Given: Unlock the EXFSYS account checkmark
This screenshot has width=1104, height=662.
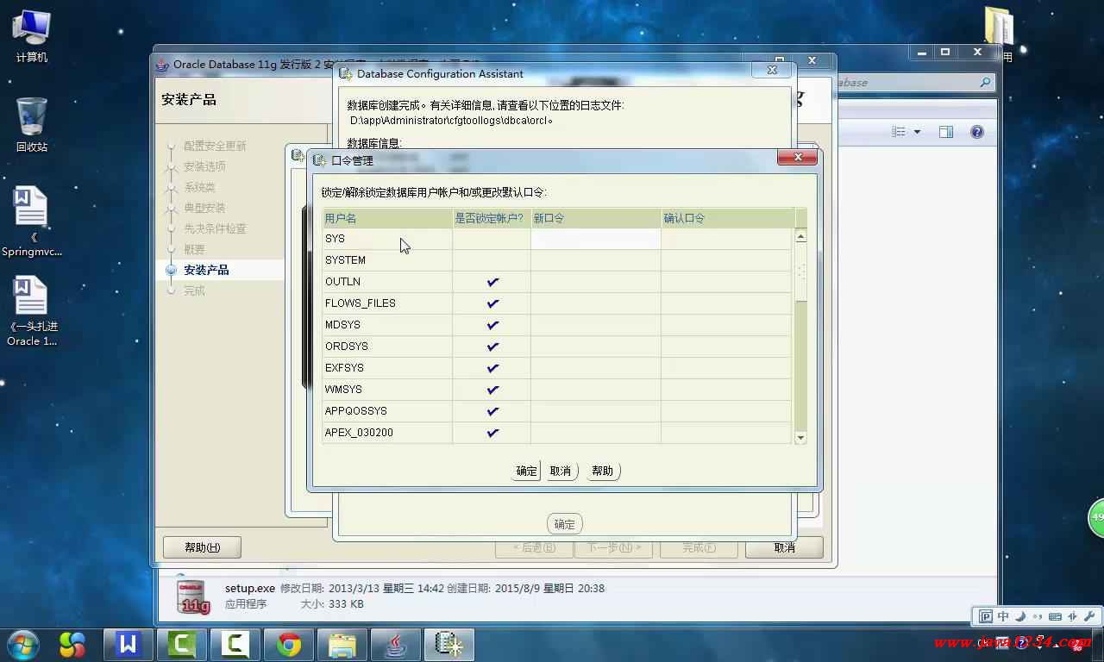Looking at the screenshot, I should tap(492, 368).
